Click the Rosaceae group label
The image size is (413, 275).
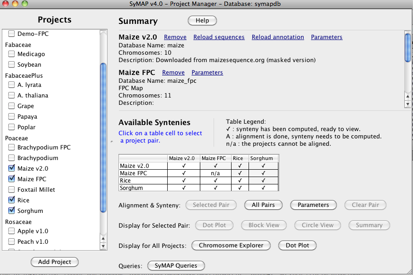18,222
